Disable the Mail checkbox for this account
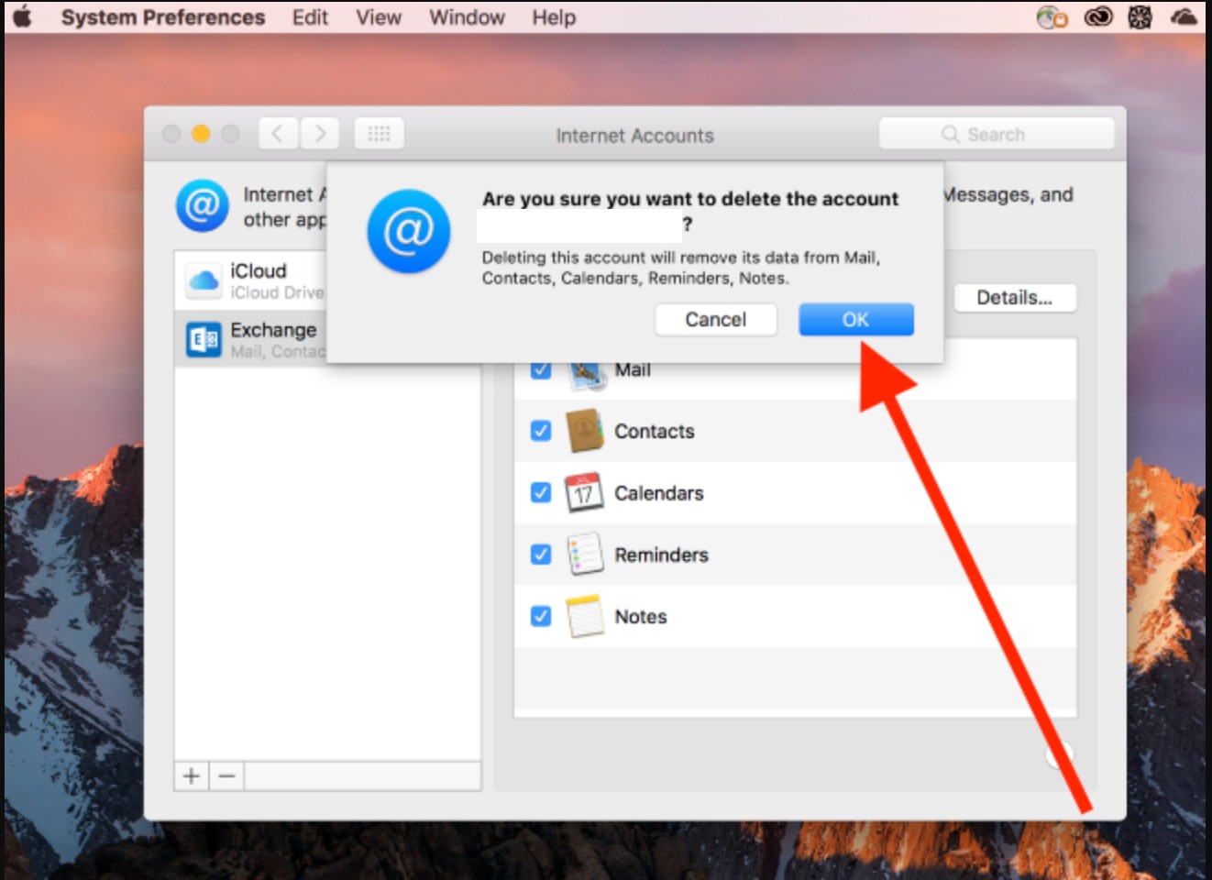 click(x=540, y=369)
